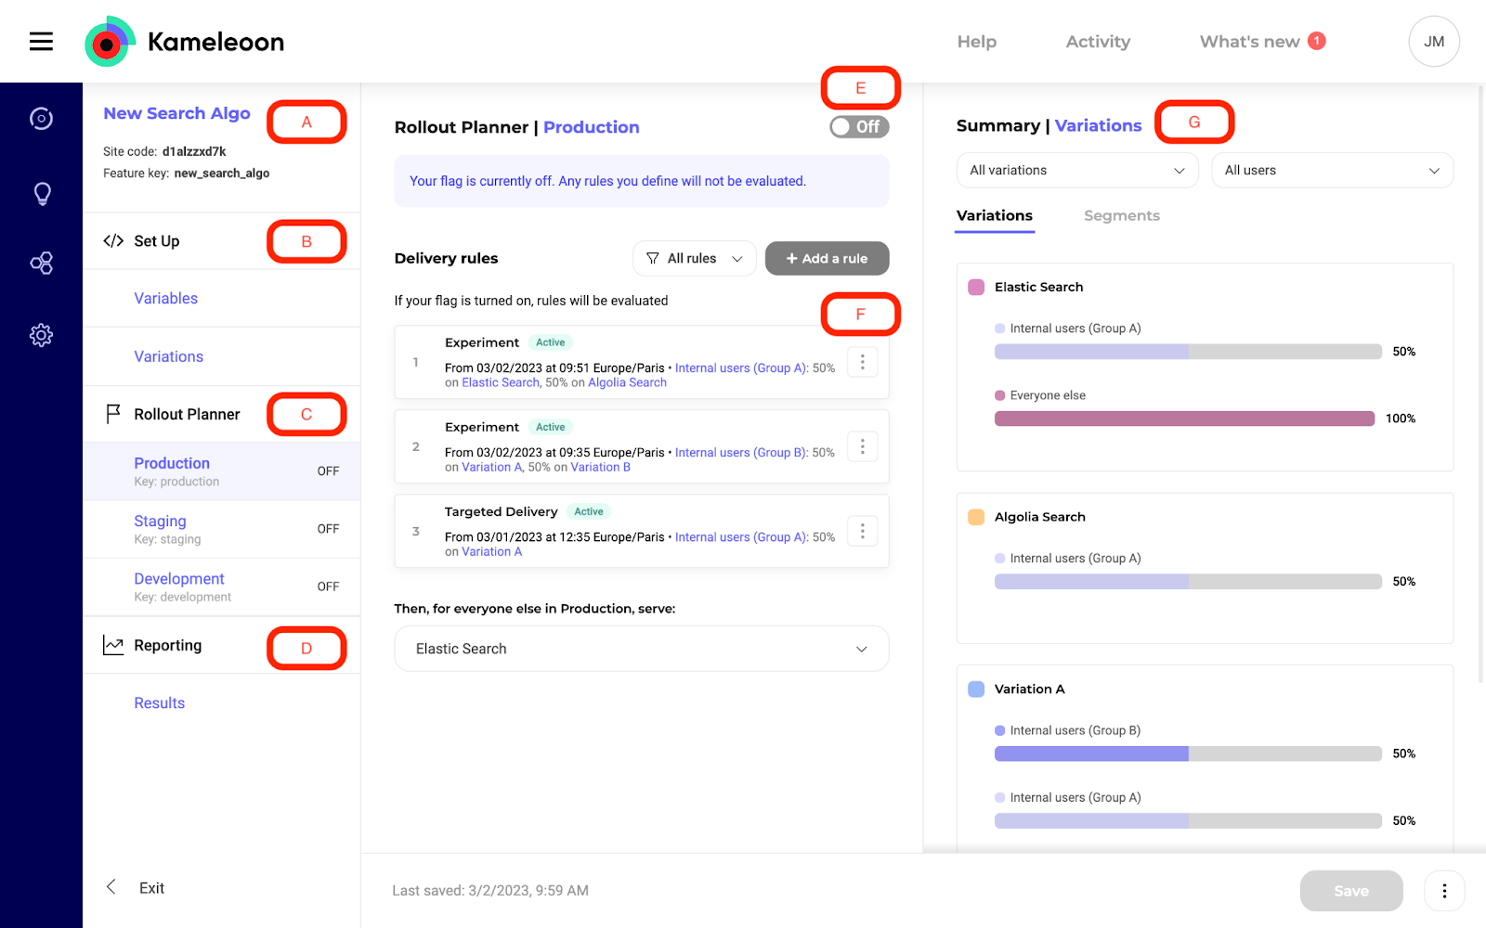This screenshot has width=1486, height=928.
Task: Click the Exit back arrow icon
Action: [x=111, y=887]
